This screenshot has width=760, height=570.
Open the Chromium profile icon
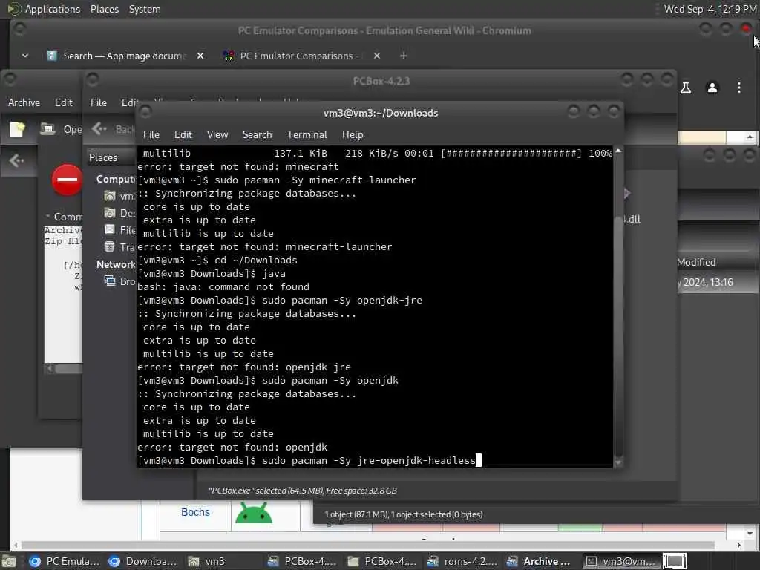tap(712, 88)
